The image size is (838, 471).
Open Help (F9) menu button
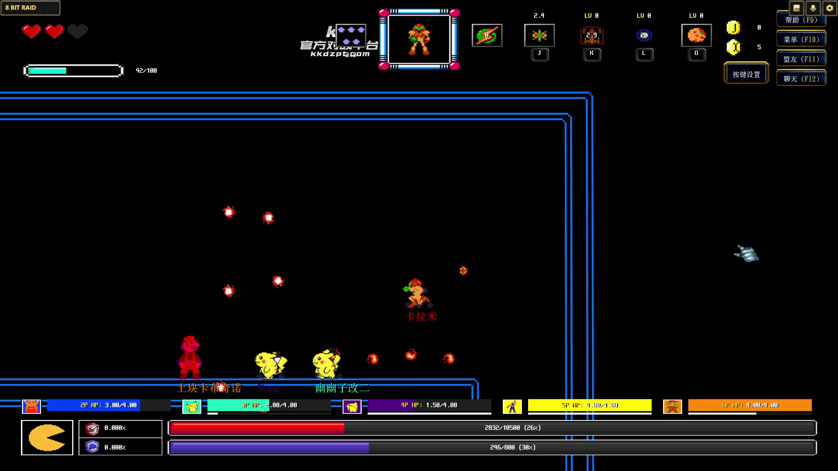click(x=801, y=20)
